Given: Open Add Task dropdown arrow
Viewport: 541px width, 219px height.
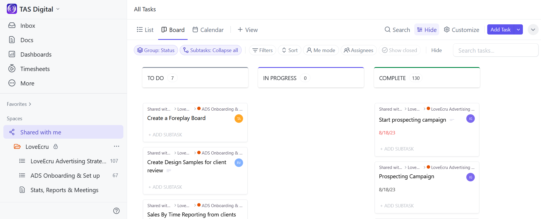Looking at the screenshot, I should pyautogui.click(x=518, y=29).
